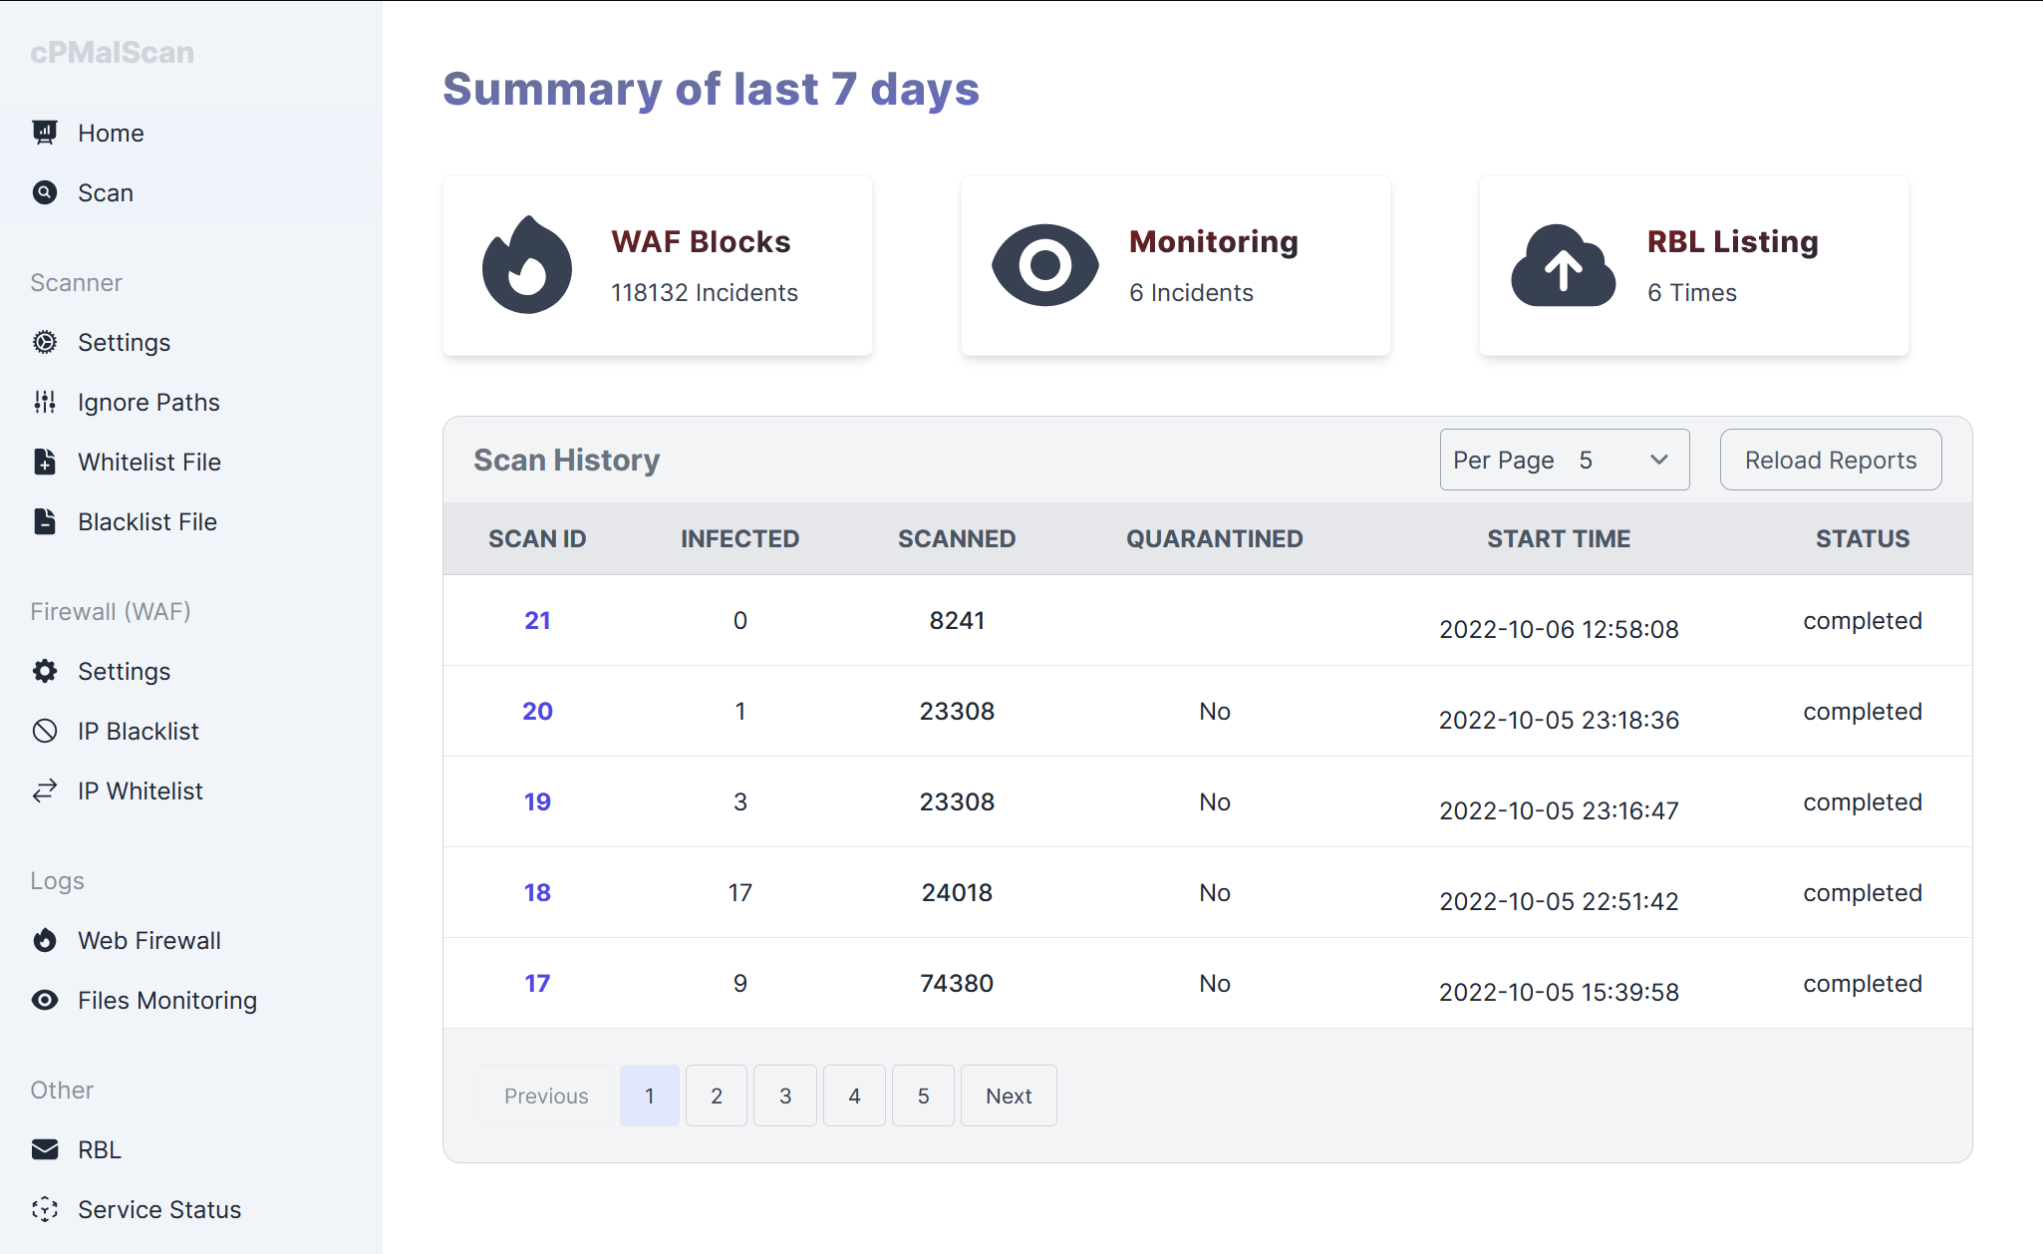
Task: Click the START TIME column header
Action: click(1560, 538)
